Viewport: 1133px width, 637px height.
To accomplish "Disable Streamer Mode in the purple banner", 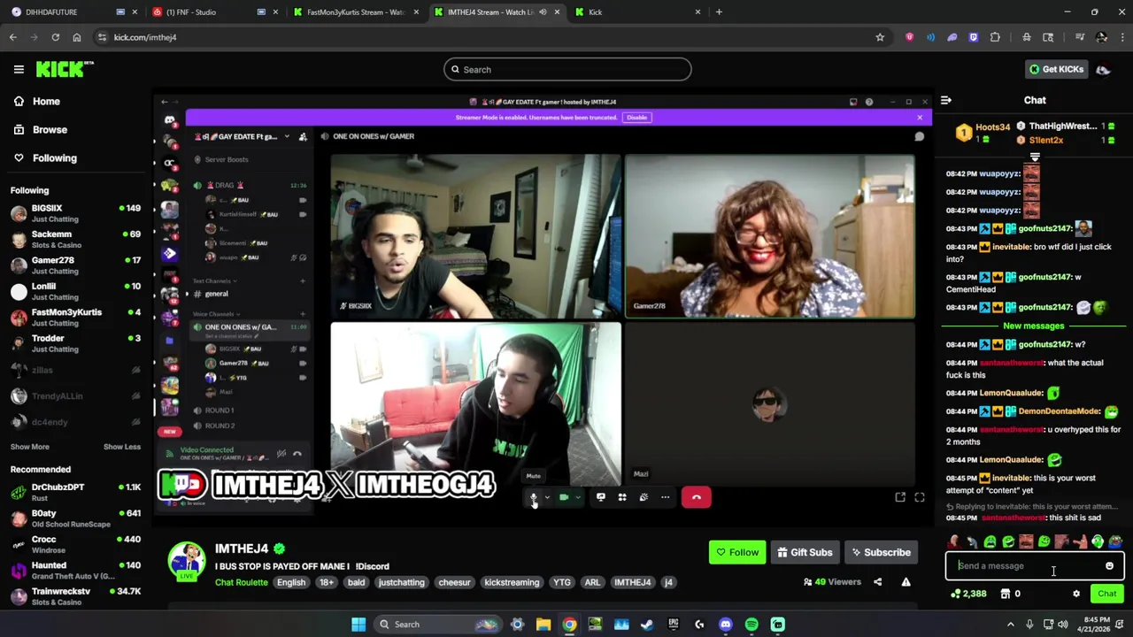I will (x=636, y=118).
